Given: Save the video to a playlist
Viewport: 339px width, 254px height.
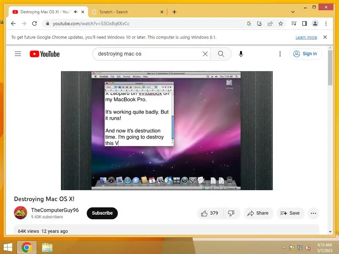Looking at the screenshot, I should coord(290,213).
